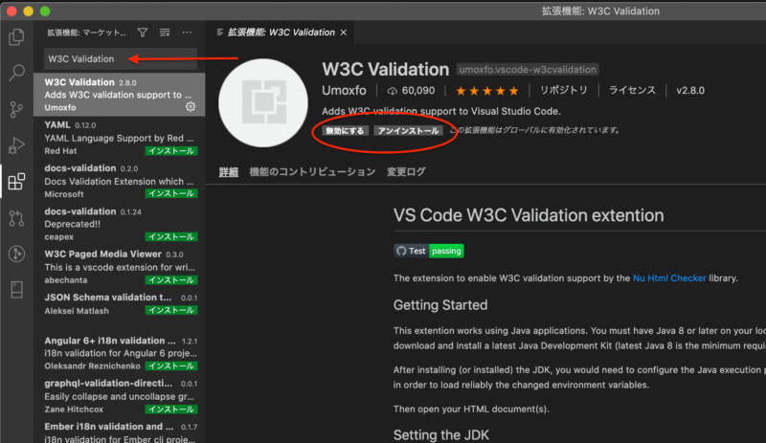The image size is (766, 443).
Task: Open the Git graph circle icon
Action: (x=16, y=254)
